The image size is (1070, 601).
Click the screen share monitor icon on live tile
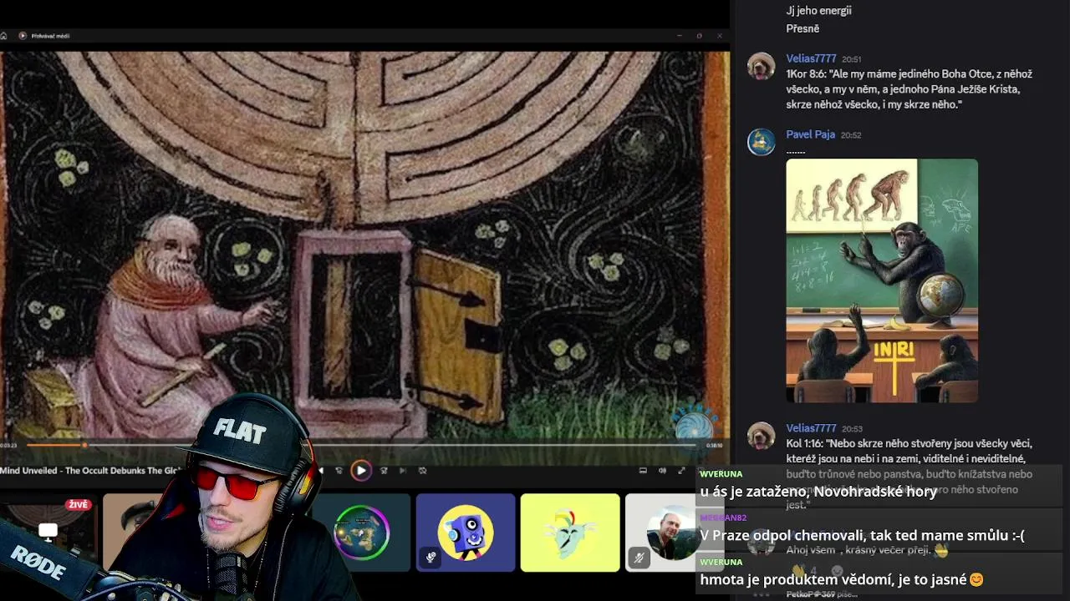click(48, 531)
